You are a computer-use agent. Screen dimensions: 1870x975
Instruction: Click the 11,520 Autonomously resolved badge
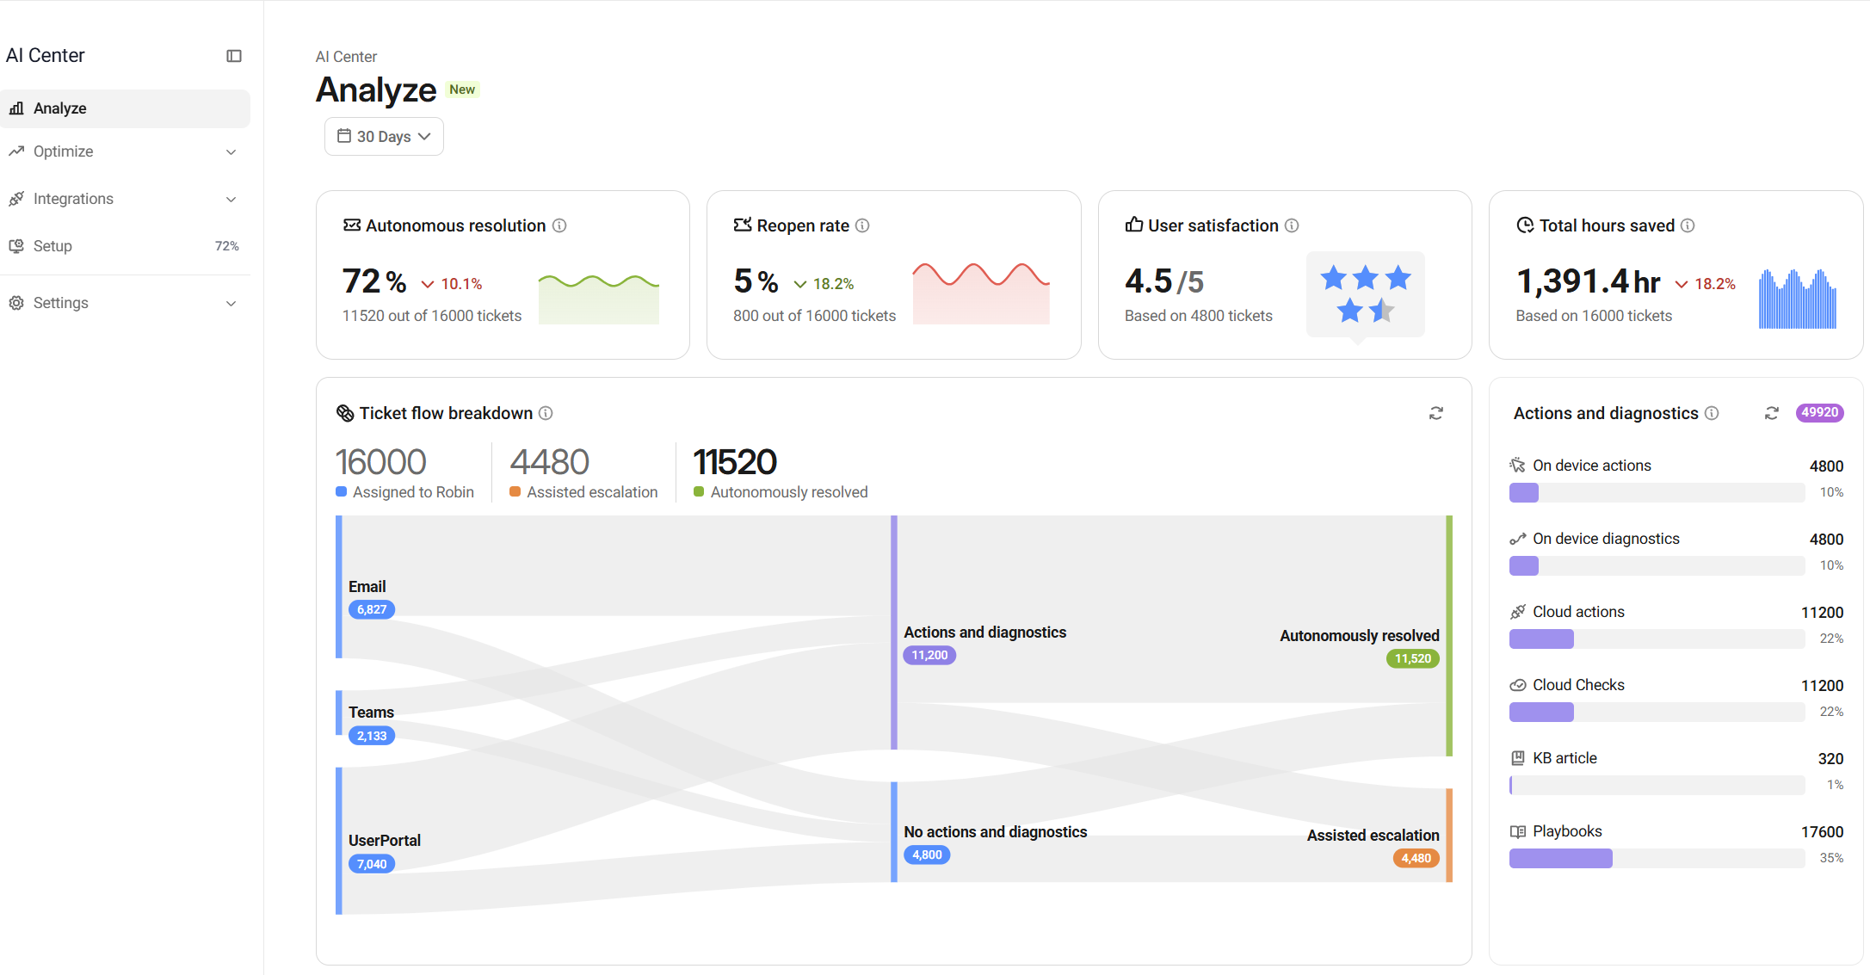click(1413, 659)
